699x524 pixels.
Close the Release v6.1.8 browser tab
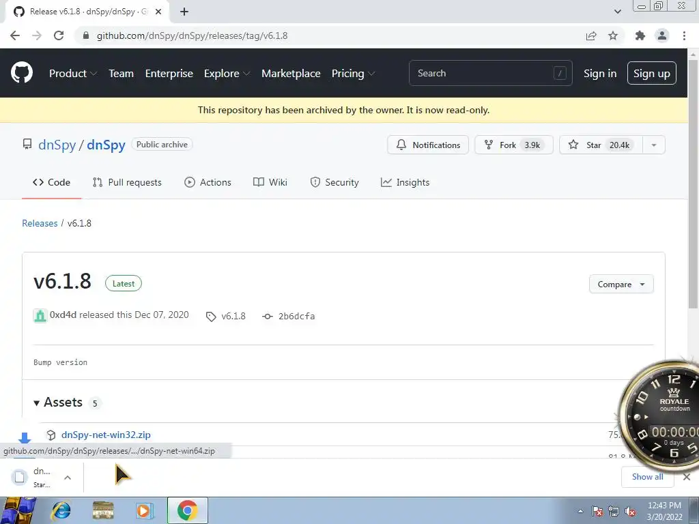point(158,12)
